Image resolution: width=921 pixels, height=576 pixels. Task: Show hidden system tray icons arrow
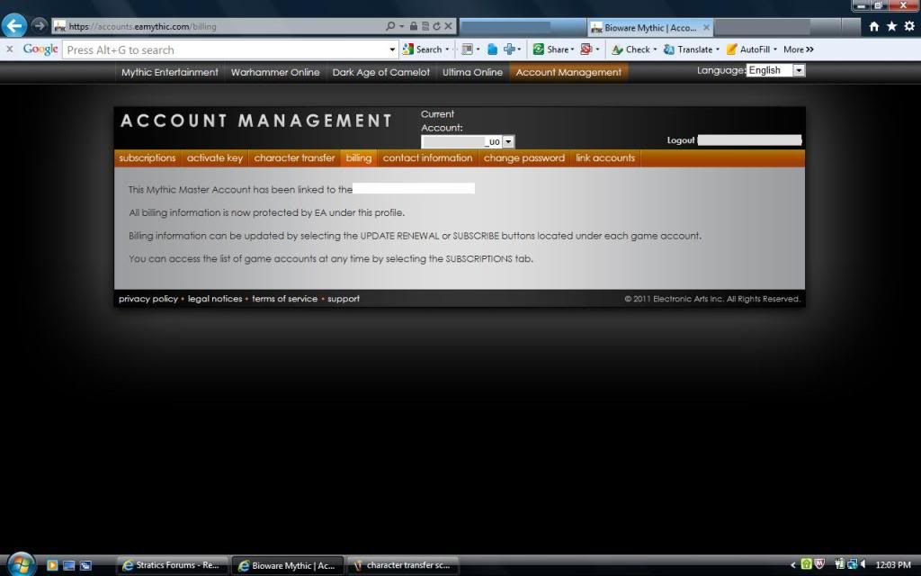pyautogui.click(x=793, y=565)
